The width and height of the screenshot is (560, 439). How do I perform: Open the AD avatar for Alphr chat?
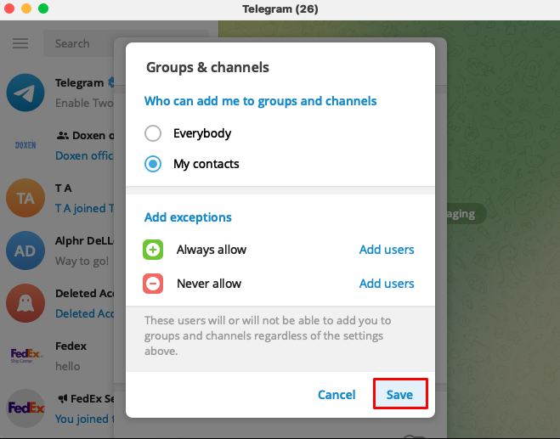[25, 250]
